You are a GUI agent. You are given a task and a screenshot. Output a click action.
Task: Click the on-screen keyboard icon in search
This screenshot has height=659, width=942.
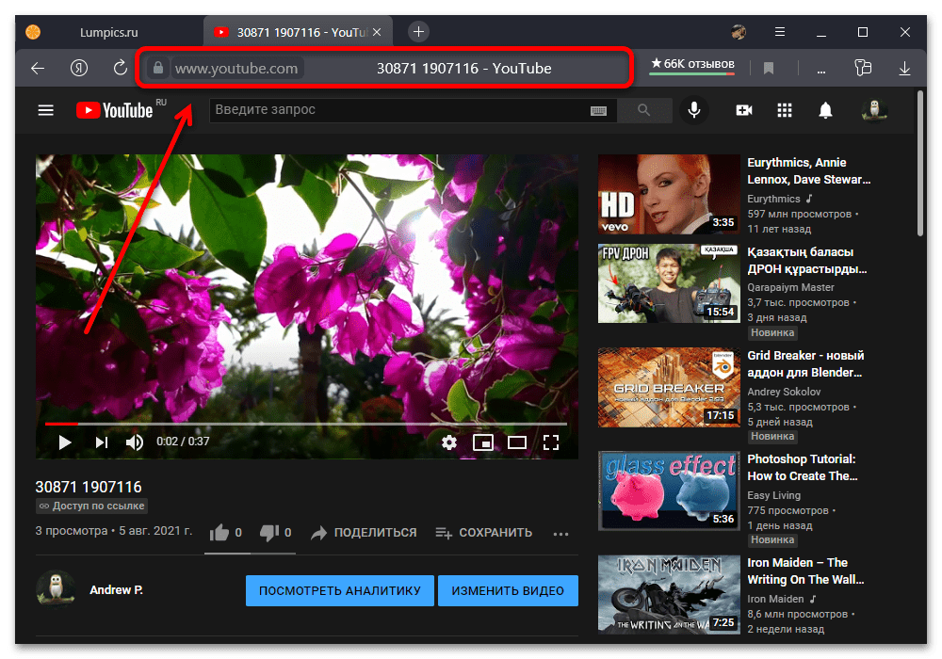click(598, 110)
